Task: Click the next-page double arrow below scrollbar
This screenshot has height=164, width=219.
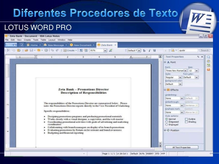Action: 160,146
